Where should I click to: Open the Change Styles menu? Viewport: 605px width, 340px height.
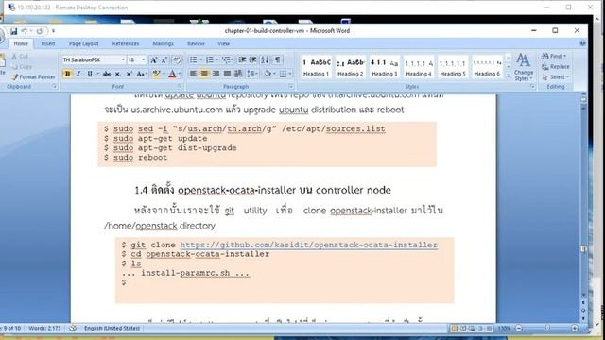(524, 67)
